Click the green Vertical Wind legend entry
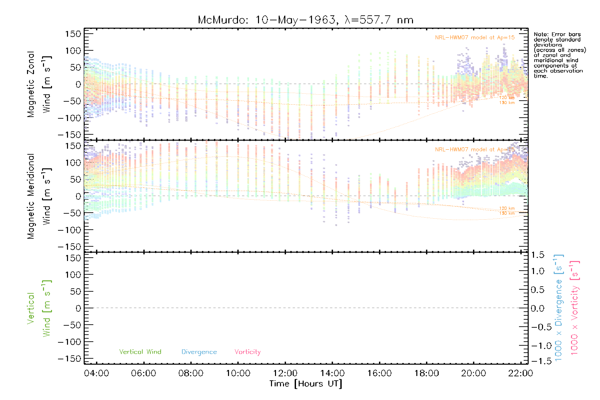Image resolution: width=600 pixels, height=400 pixels. click(140, 352)
